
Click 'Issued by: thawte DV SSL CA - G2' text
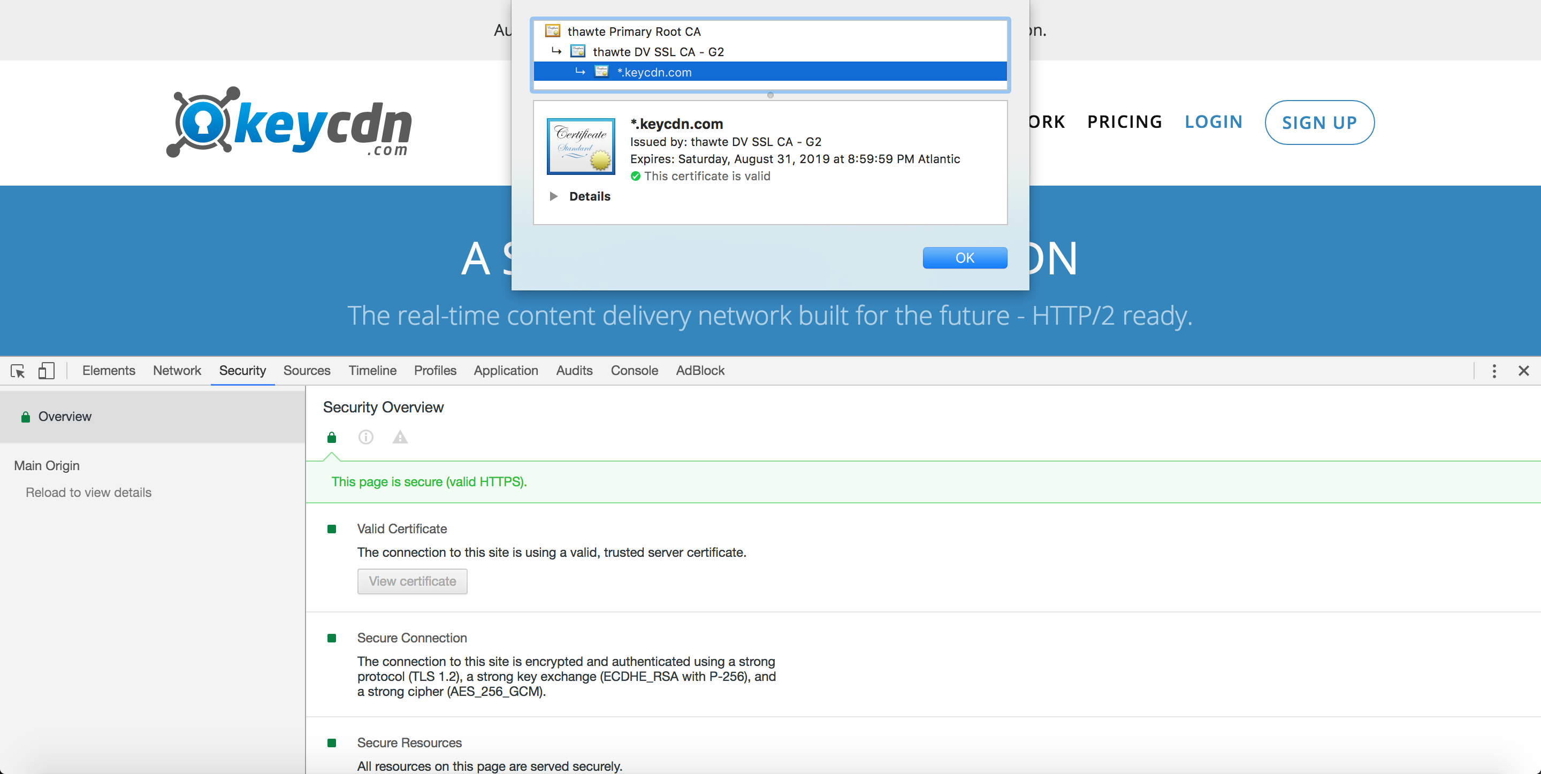[x=726, y=142]
